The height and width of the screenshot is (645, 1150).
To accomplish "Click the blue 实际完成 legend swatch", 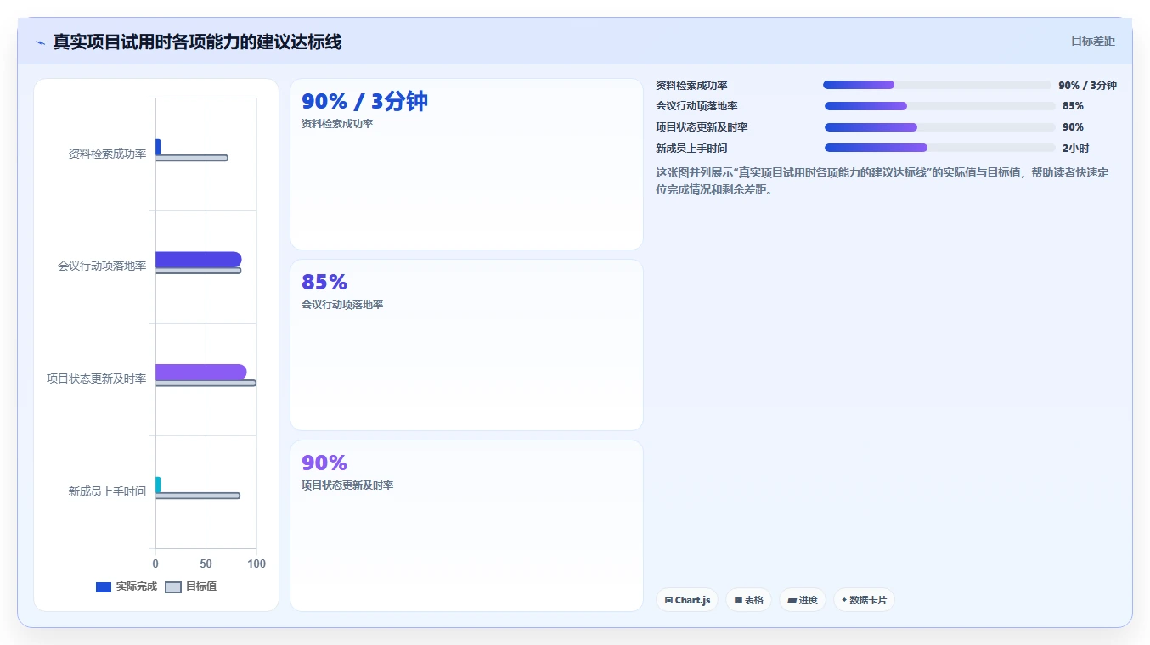I will coord(104,587).
